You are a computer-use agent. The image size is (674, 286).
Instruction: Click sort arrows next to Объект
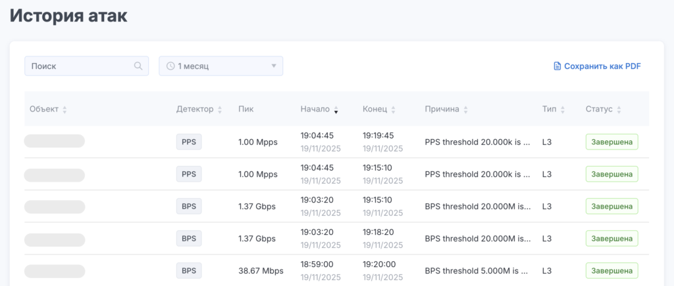tap(65, 110)
